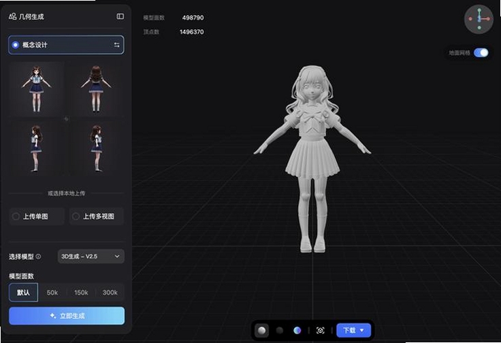501x343 pixels.
Task: Open the front view character thumbnail
Action: point(36,89)
